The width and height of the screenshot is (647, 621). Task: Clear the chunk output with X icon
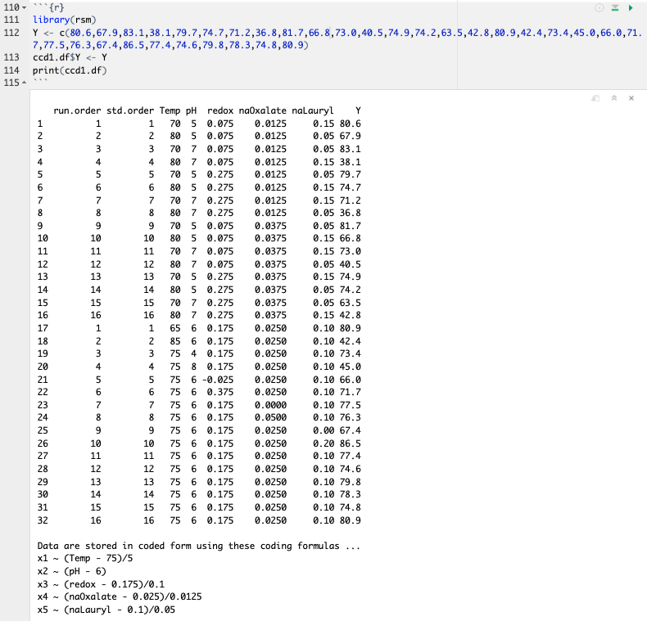[x=631, y=97]
